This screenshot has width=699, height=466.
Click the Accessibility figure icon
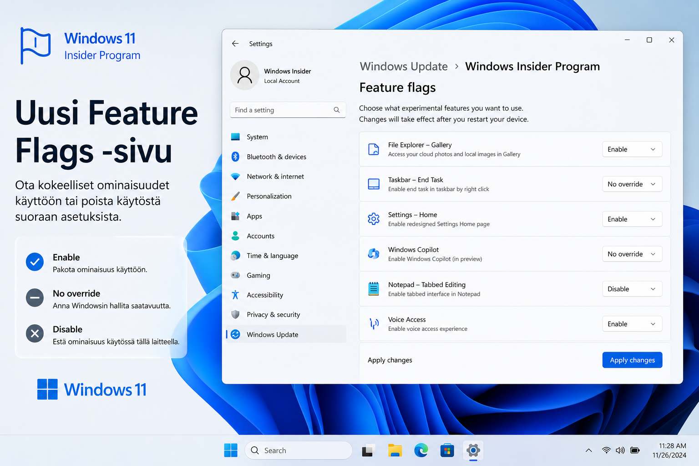(x=235, y=295)
